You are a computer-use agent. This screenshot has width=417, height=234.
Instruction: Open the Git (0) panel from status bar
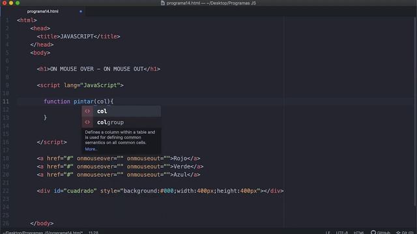tap(405, 233)
